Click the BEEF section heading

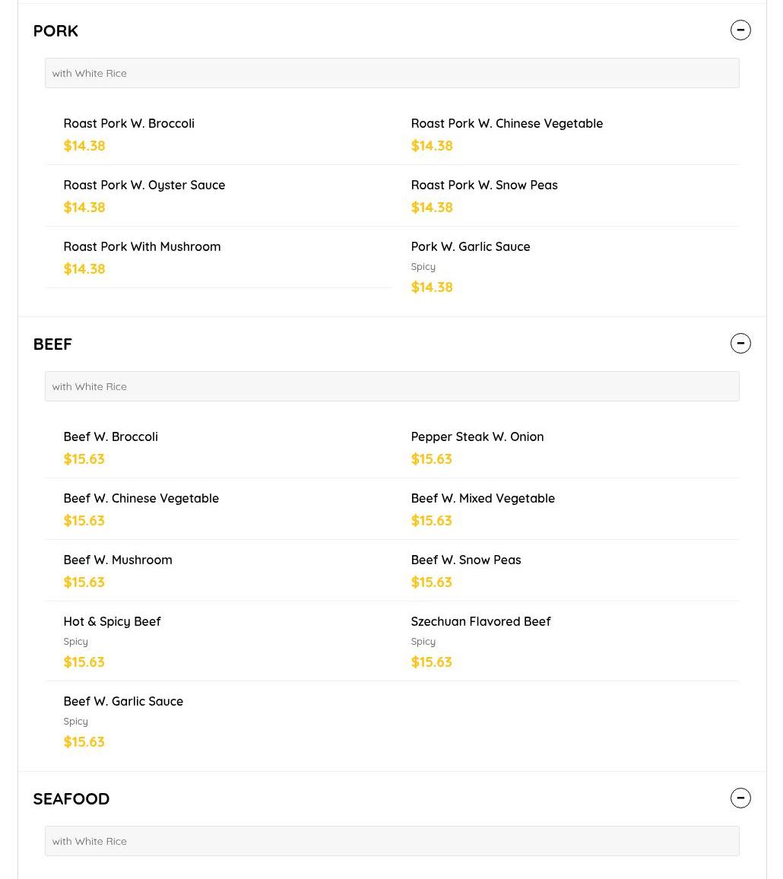coord(52,344)
